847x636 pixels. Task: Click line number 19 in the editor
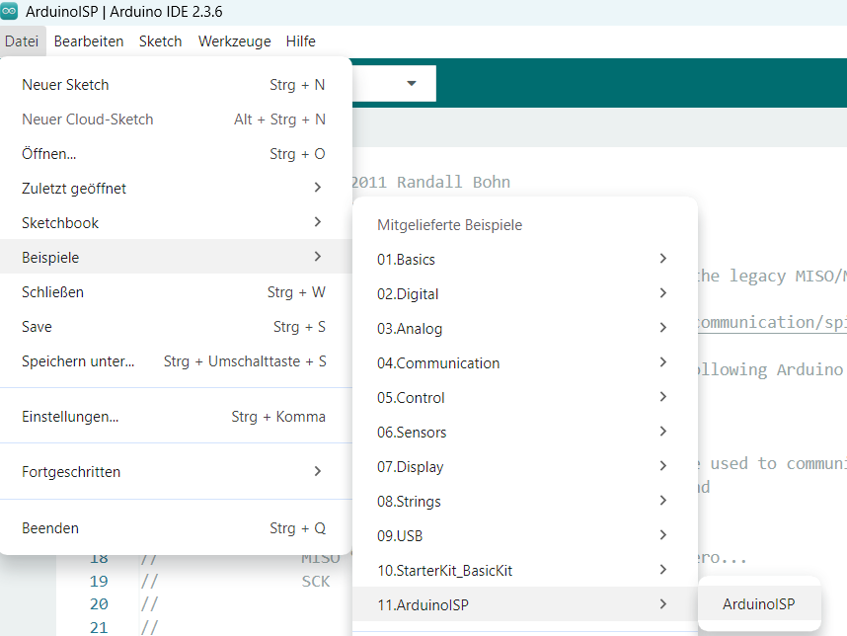tap(99, 582)
